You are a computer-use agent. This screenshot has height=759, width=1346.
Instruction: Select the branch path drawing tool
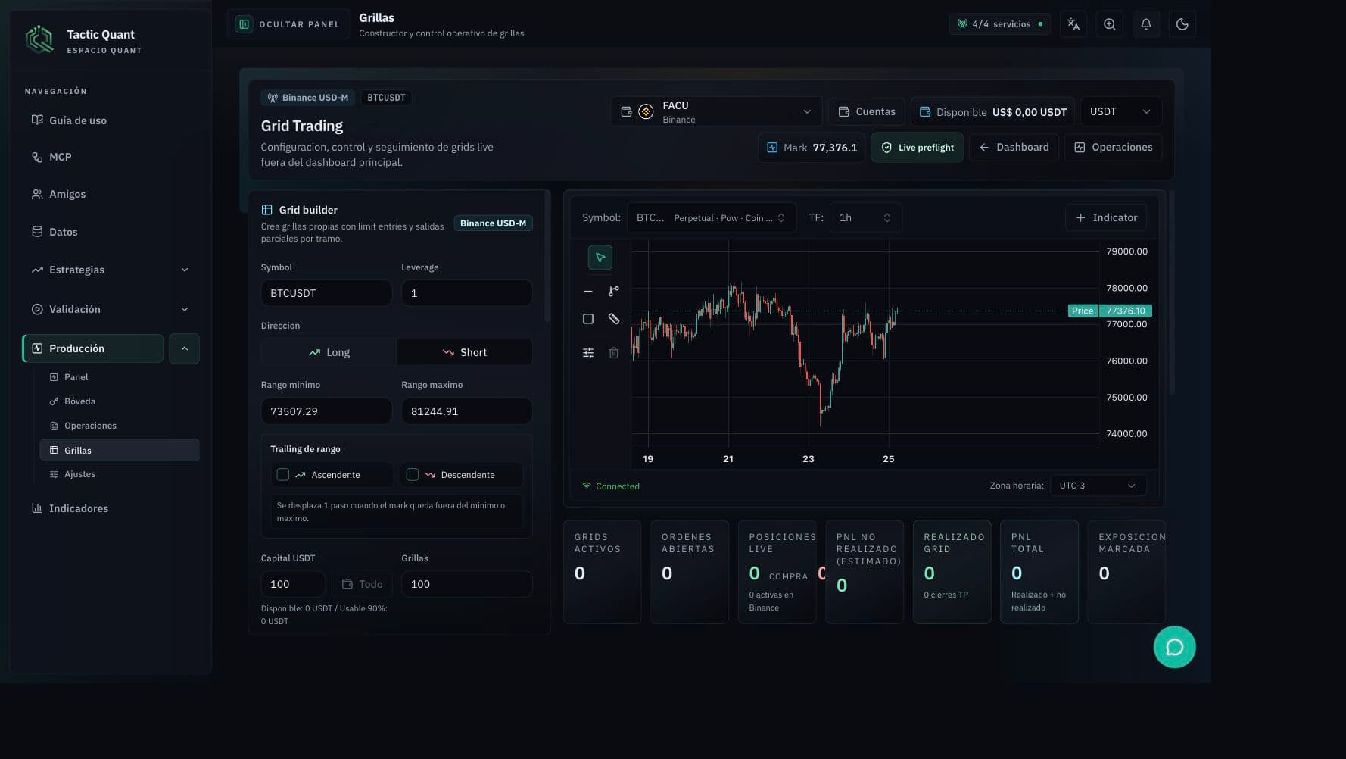click(614, 292)
